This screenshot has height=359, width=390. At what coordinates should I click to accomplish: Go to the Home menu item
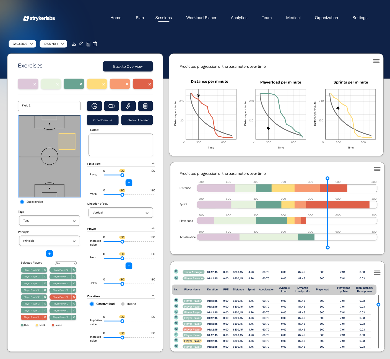point(116,18)
